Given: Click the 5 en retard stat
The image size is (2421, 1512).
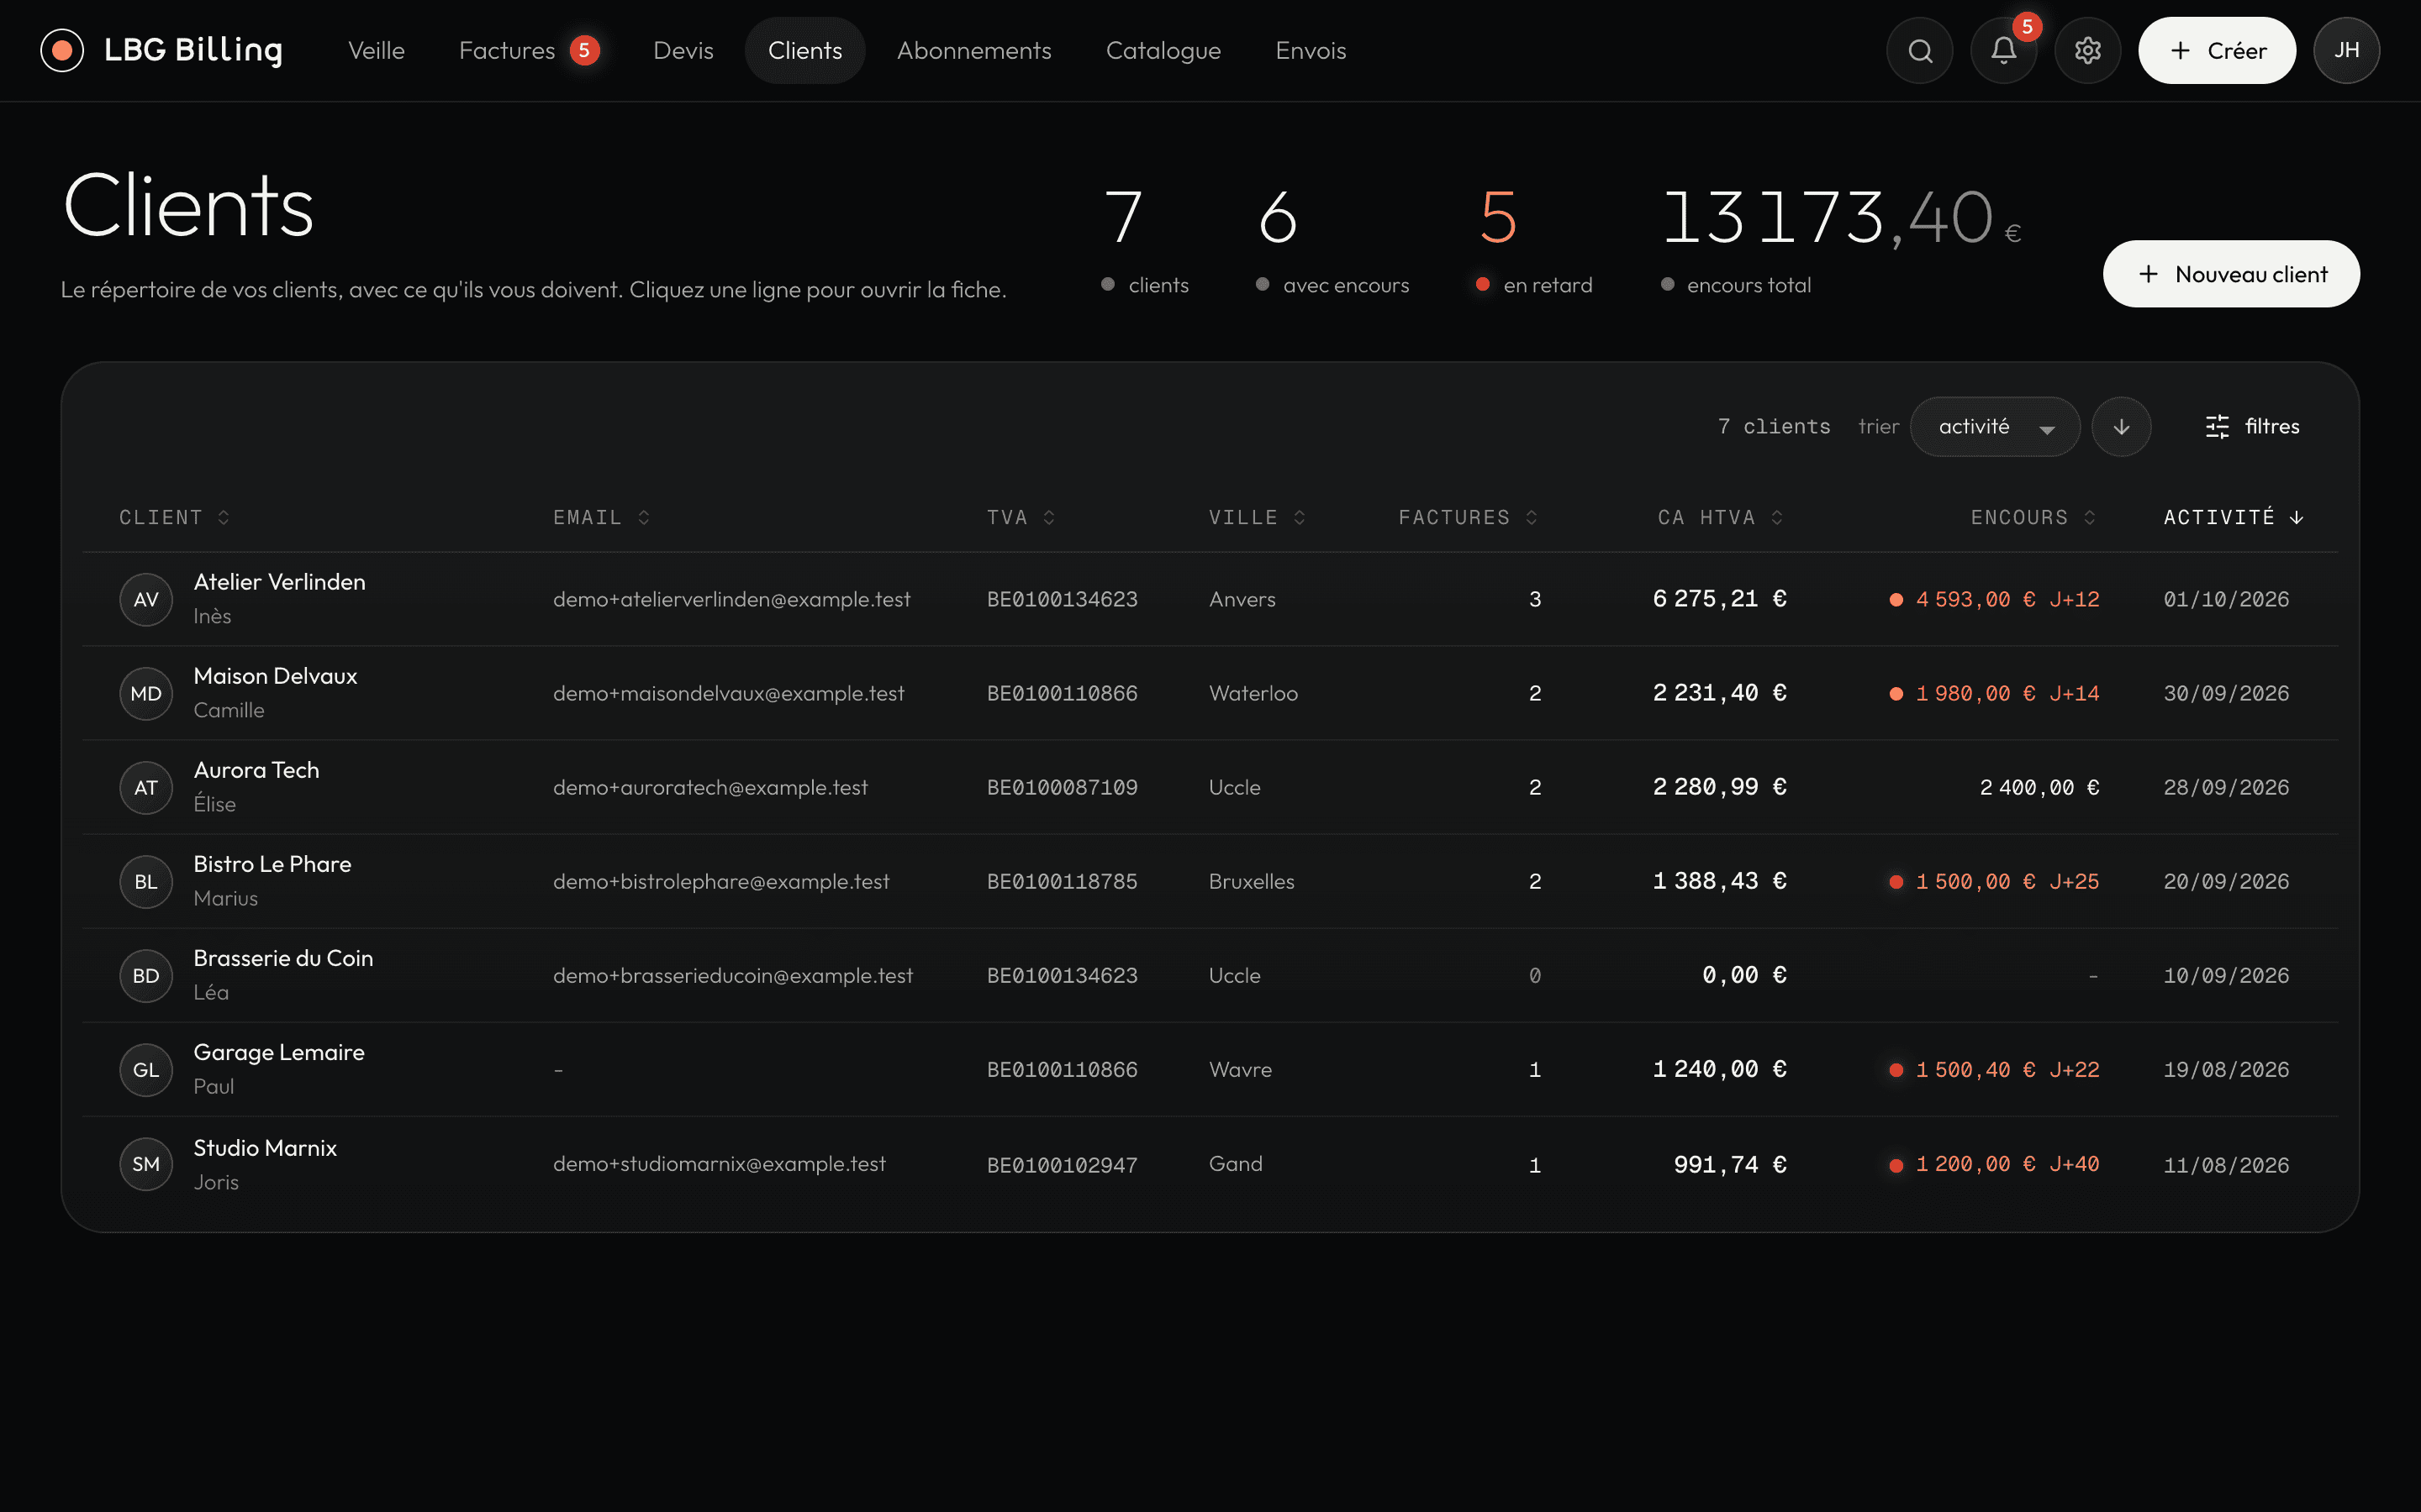Looking at the screenshot, I should [1533, 241].
